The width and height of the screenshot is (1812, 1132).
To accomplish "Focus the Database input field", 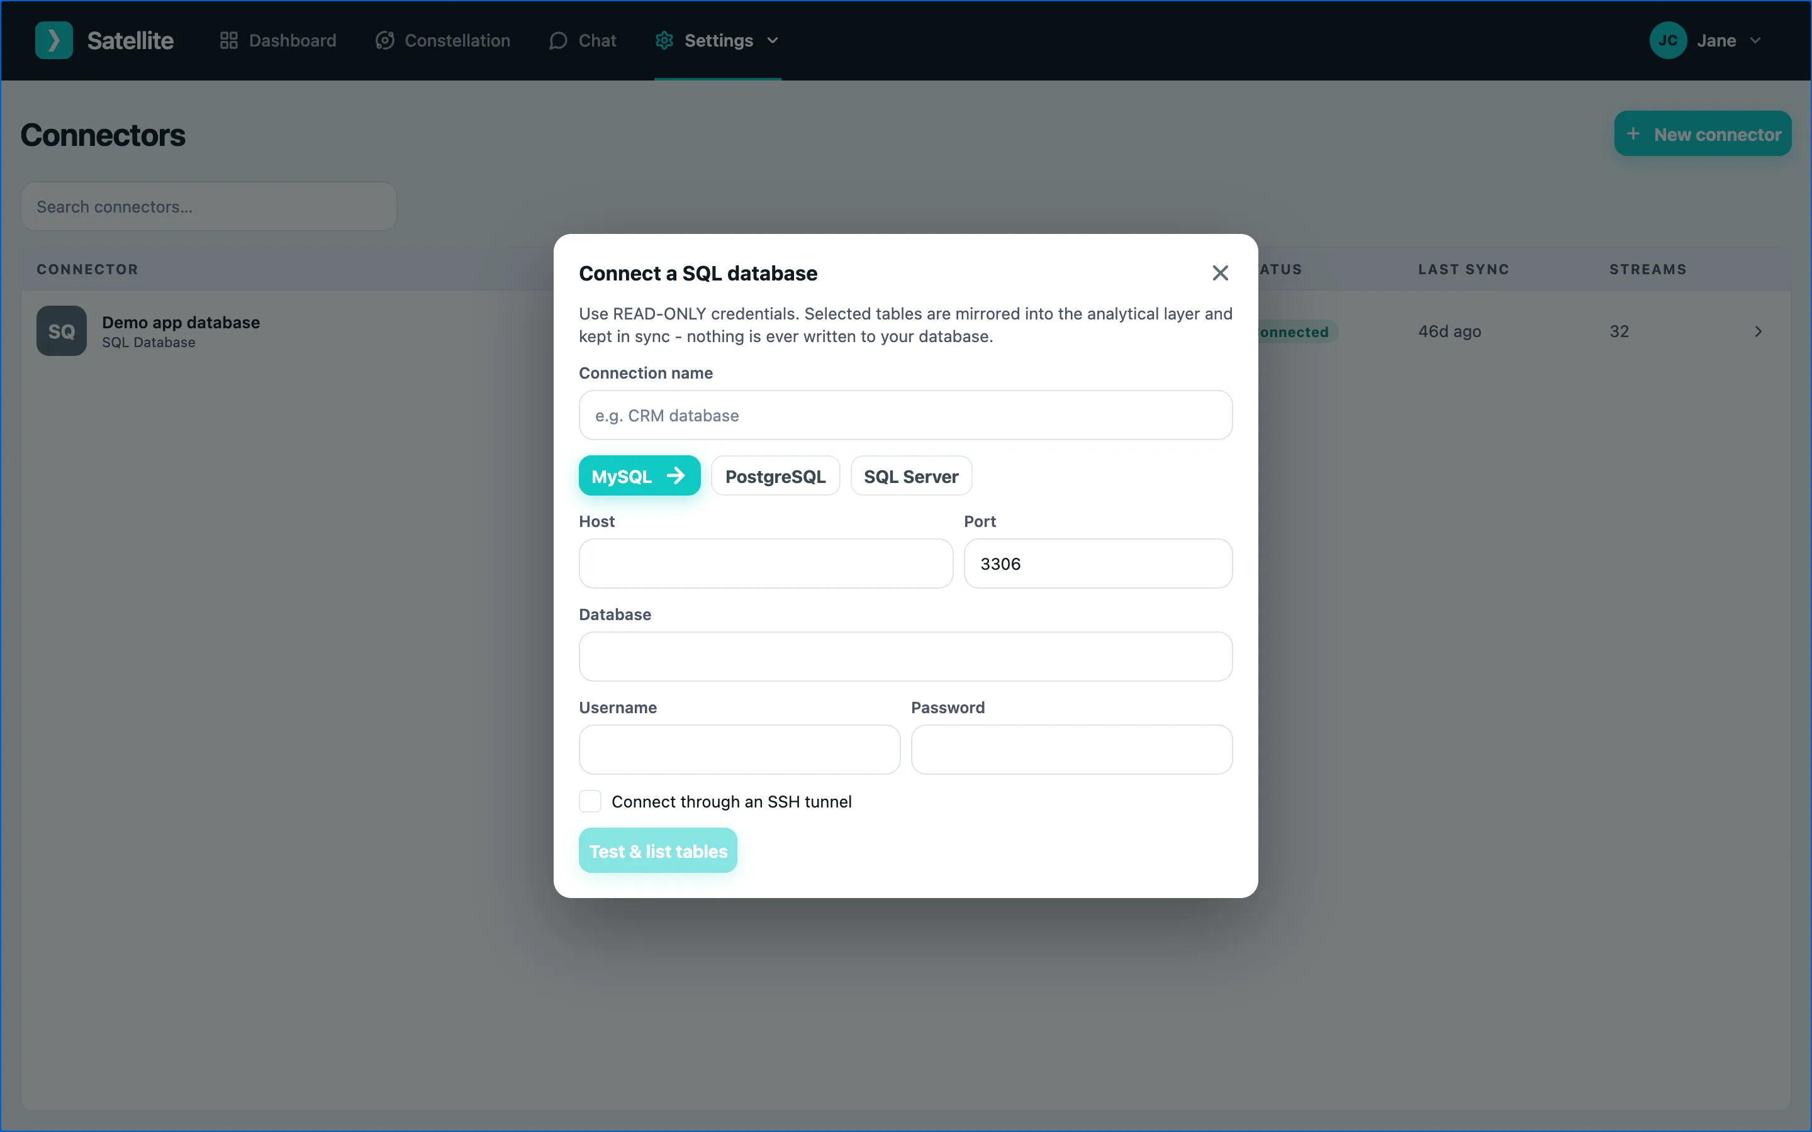I will point(905,657).
